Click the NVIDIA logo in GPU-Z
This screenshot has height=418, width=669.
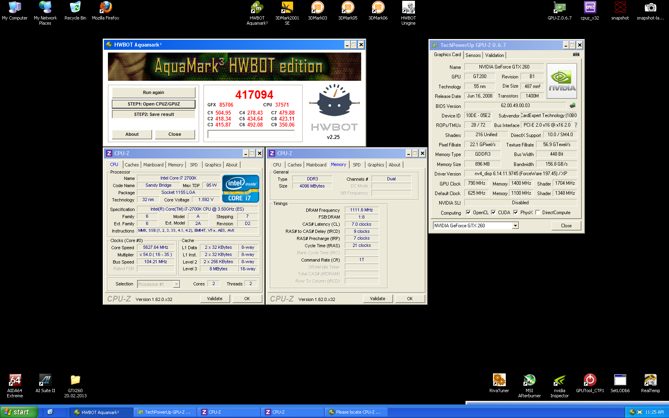point(562,81)
